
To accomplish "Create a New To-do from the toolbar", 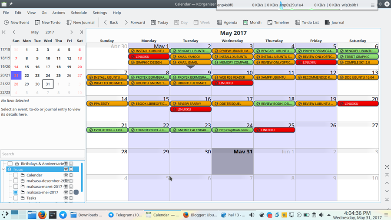I will pos(48,23).
